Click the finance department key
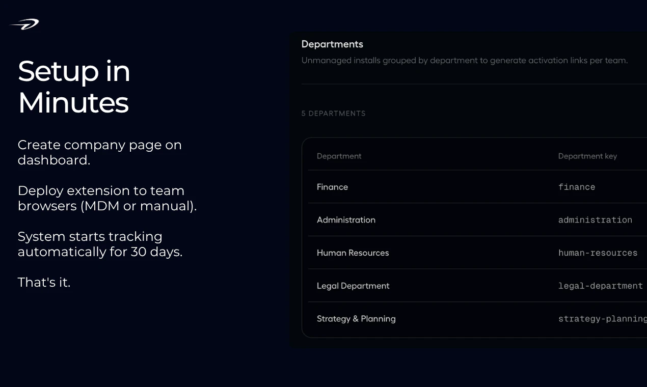 pos(577,187)
